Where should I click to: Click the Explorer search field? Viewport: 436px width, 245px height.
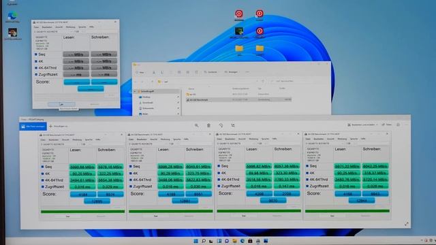point(298,81)
